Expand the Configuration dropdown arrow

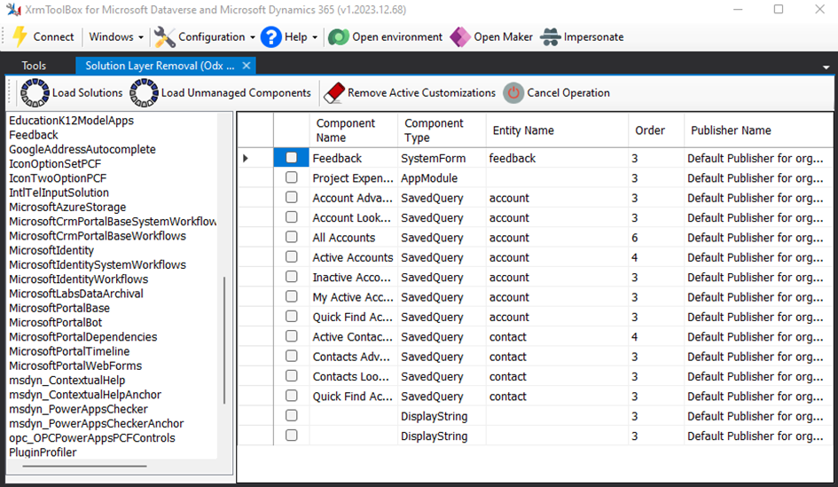252,37
